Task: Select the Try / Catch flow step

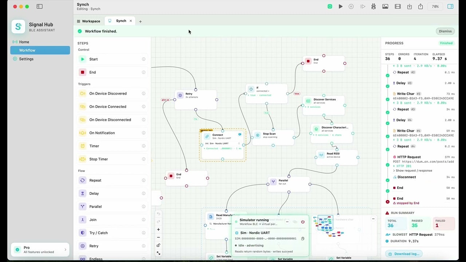Action: click(113, 233)
